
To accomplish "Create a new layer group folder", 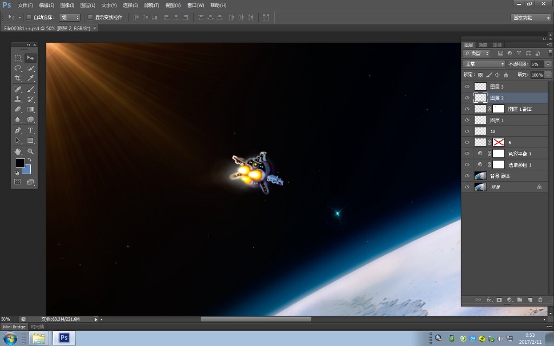I will coord(520,300).
